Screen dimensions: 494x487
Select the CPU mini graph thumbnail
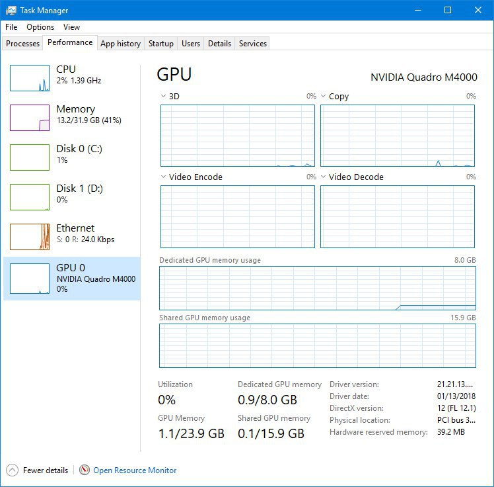click(30, 78)
